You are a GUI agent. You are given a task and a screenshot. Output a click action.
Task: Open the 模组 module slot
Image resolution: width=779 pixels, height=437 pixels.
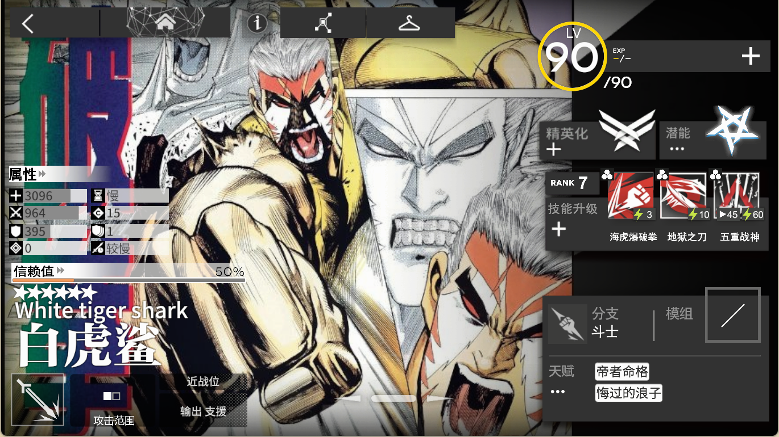(733, 315)
